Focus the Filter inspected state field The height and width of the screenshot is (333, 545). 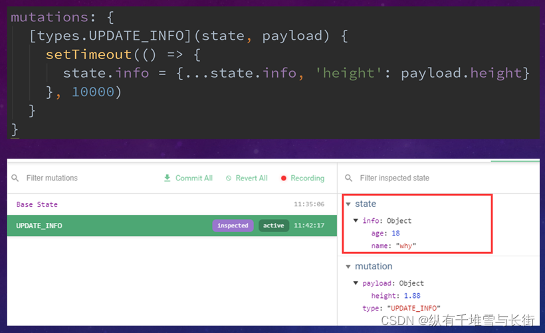pos(395,178)
